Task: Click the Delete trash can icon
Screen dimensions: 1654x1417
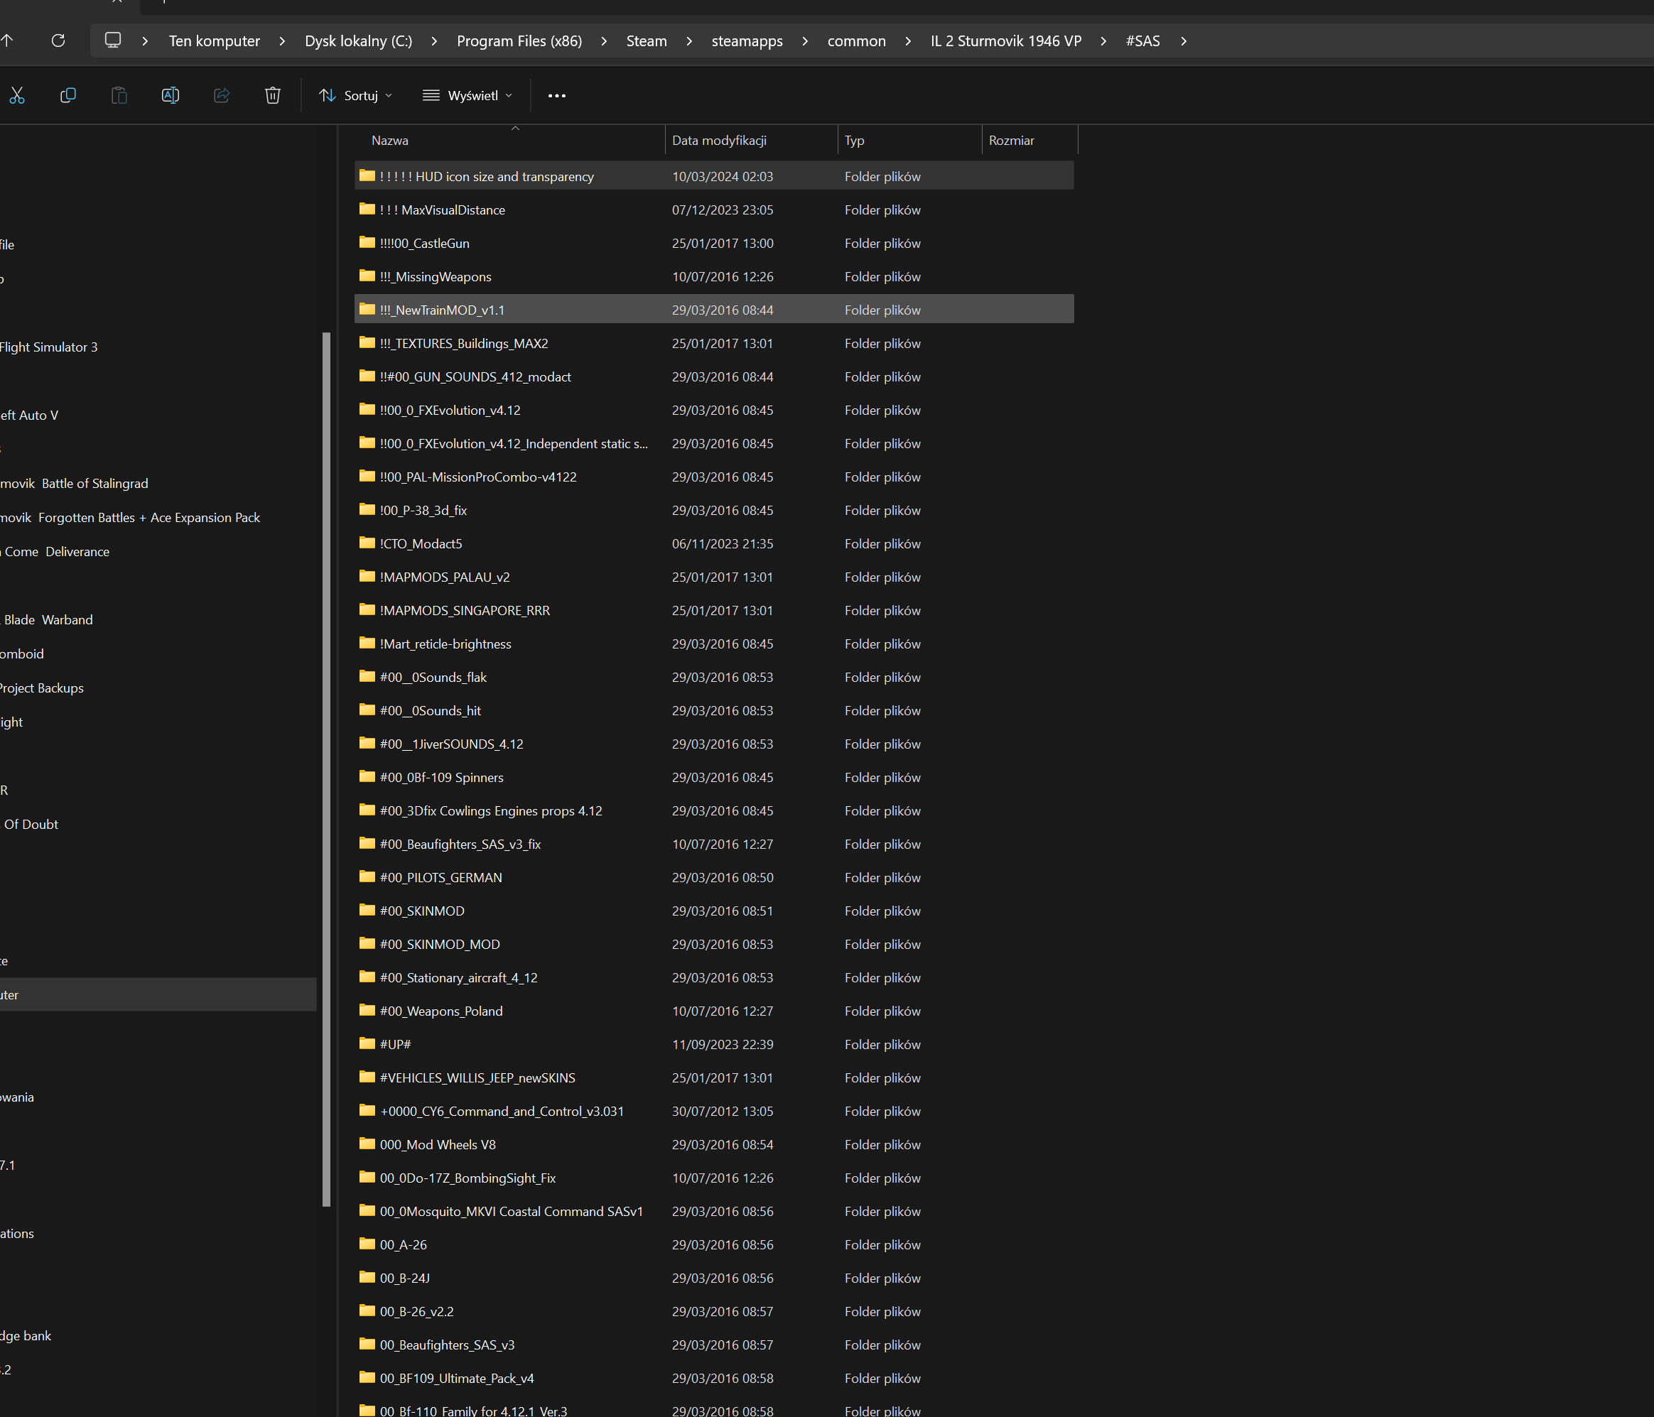Action: coord(272,96)
